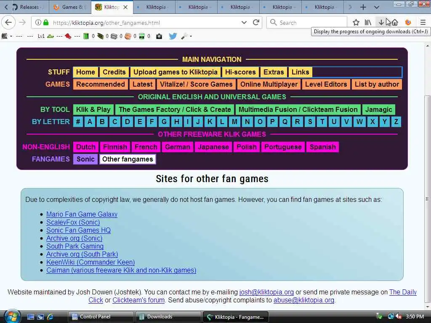Click the bauxite resource icon in the toolbar
Viewport: 431px width, 323px height.
(x=128, y=36)
